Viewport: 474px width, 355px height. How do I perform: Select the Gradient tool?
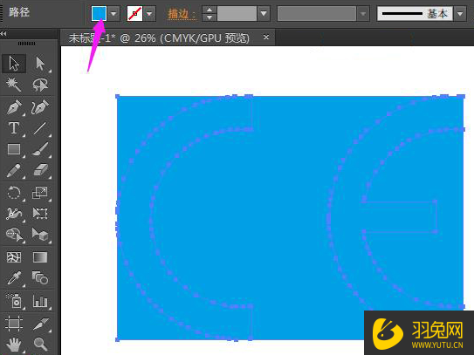click(x=40, y=257)
